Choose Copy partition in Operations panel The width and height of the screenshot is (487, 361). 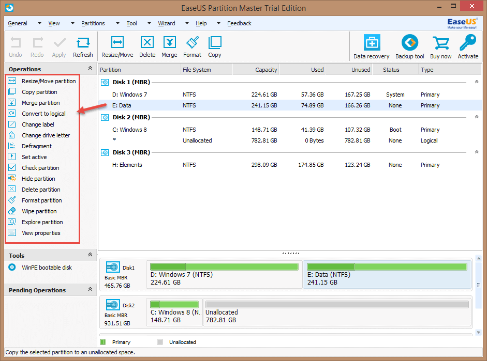tap(33, 92)
